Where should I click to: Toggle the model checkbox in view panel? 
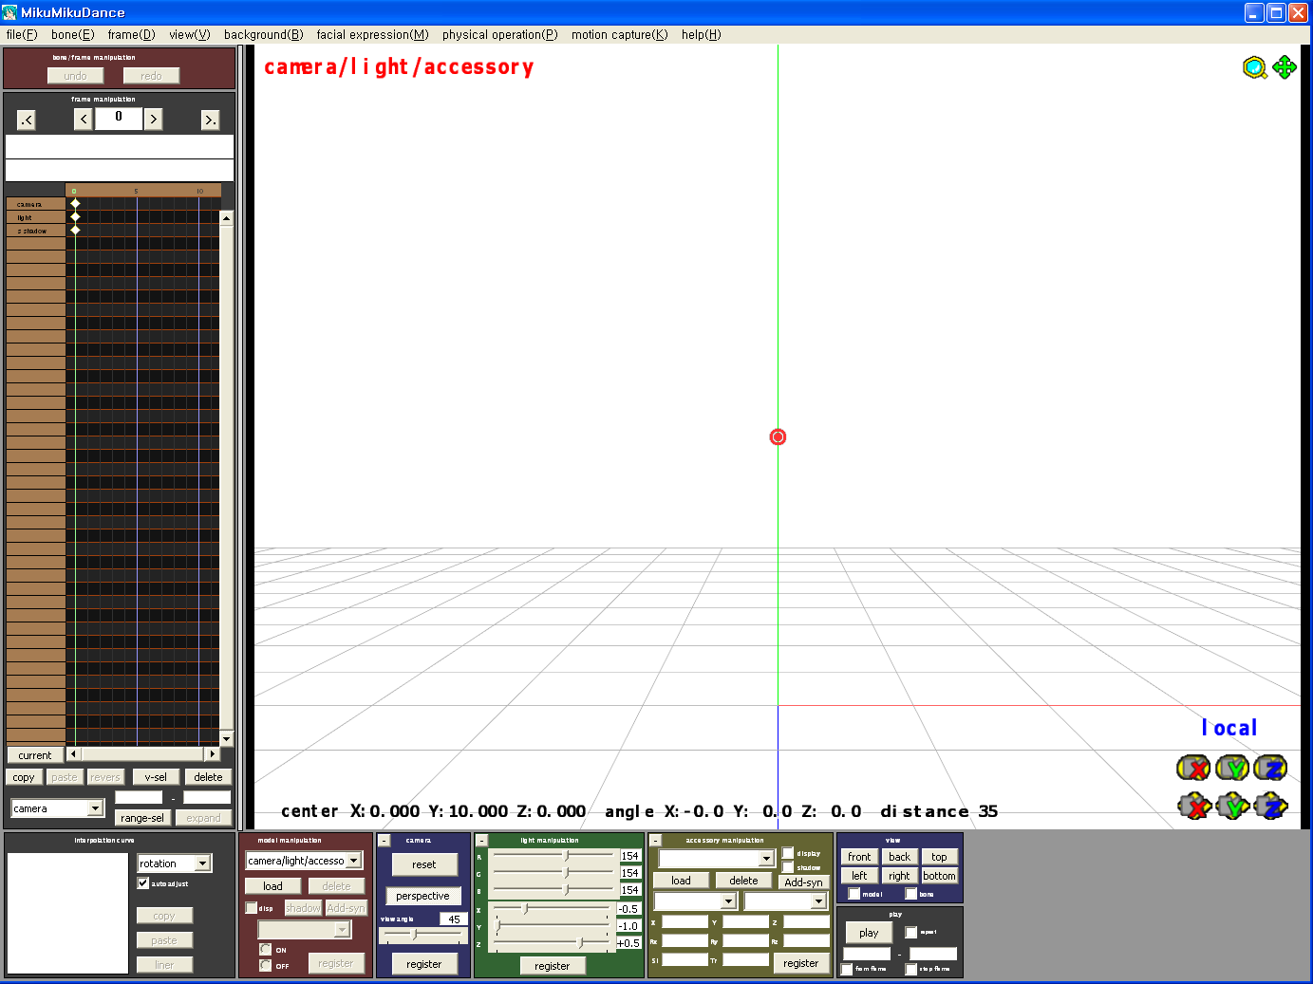point(854,894)
